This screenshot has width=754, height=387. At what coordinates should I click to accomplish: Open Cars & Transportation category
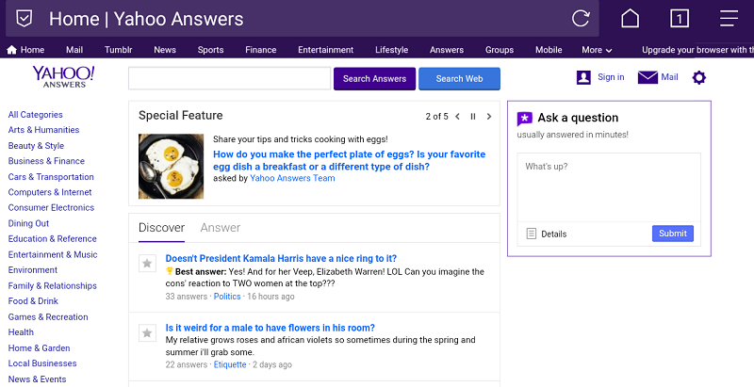click(x=51, y=177)
